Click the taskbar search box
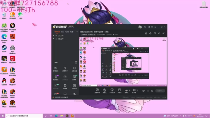Viewport: 210px width, 118px height. point(24,116)
